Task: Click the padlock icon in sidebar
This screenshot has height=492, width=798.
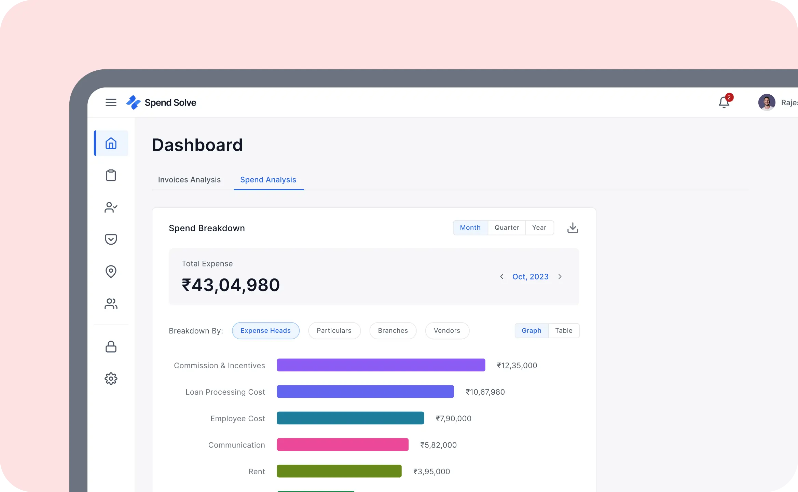Action: pyautogui.click(x=111, y=347)
